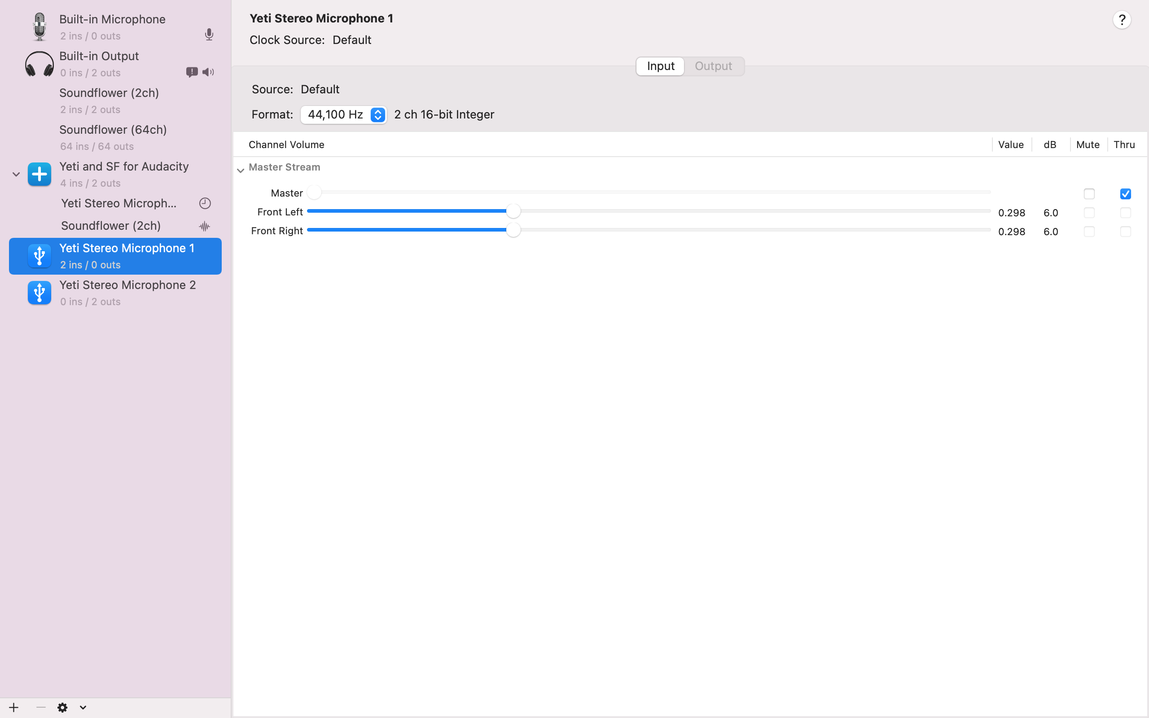The height and width of the screenshot is (718, 1149).
Task: Enable Mute for the Master channel
Action: (x=1089, y=194)
